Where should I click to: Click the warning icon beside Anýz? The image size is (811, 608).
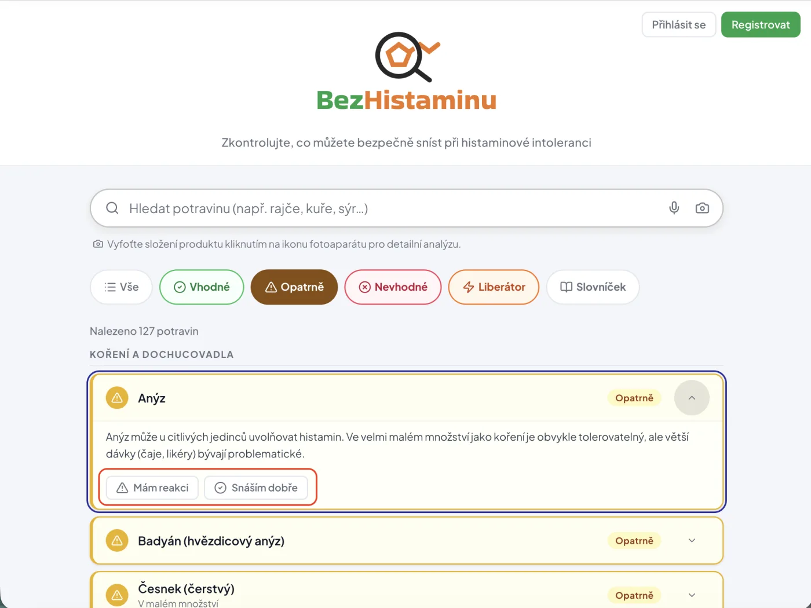pyautogui.click(x=117, y=398)
